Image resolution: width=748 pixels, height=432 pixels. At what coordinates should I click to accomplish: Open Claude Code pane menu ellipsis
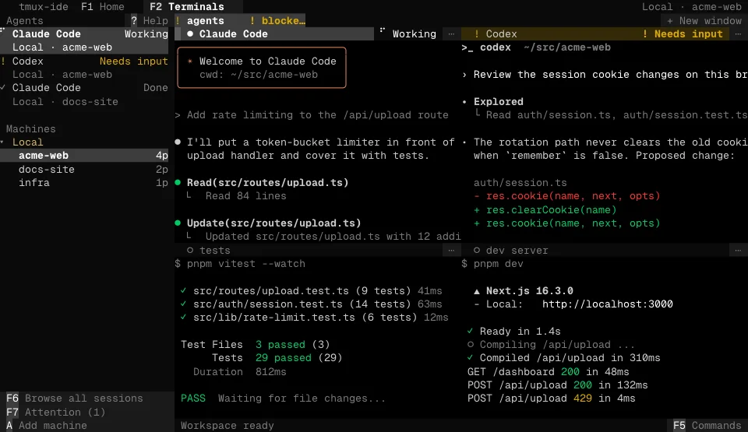point(451,33)
